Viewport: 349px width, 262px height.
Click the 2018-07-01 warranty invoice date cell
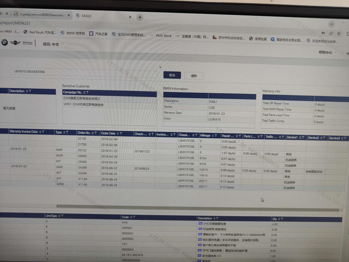click(19, 166)
